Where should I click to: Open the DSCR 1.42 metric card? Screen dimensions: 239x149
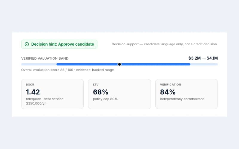point(53,94)
